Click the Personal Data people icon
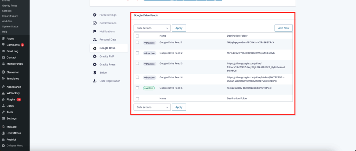Image resolution: width=356 pixels, height=151 pixels. click(95, 39)
